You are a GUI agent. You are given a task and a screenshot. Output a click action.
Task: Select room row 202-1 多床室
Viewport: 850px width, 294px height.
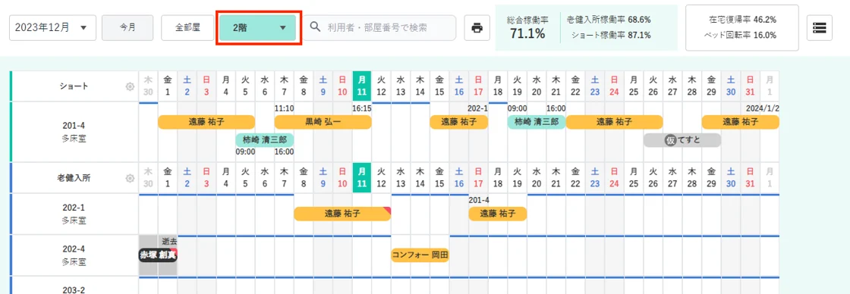75,214
